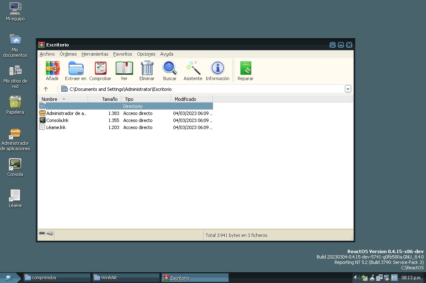Minimize the Escritorio WinRAR window

(332, 45)
